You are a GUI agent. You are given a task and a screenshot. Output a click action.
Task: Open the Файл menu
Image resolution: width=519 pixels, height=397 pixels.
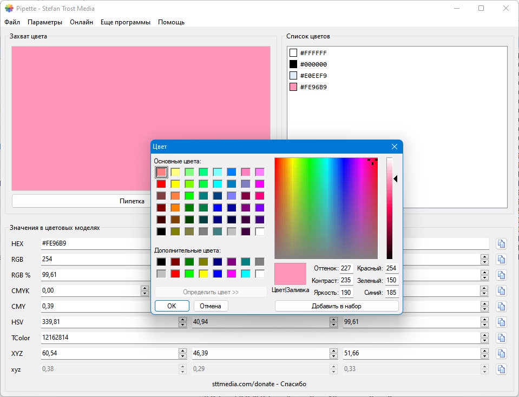click(x=12, y=22)
